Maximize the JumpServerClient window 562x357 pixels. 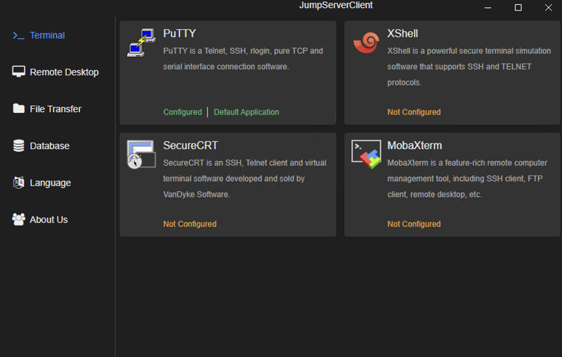coord(518,8)
